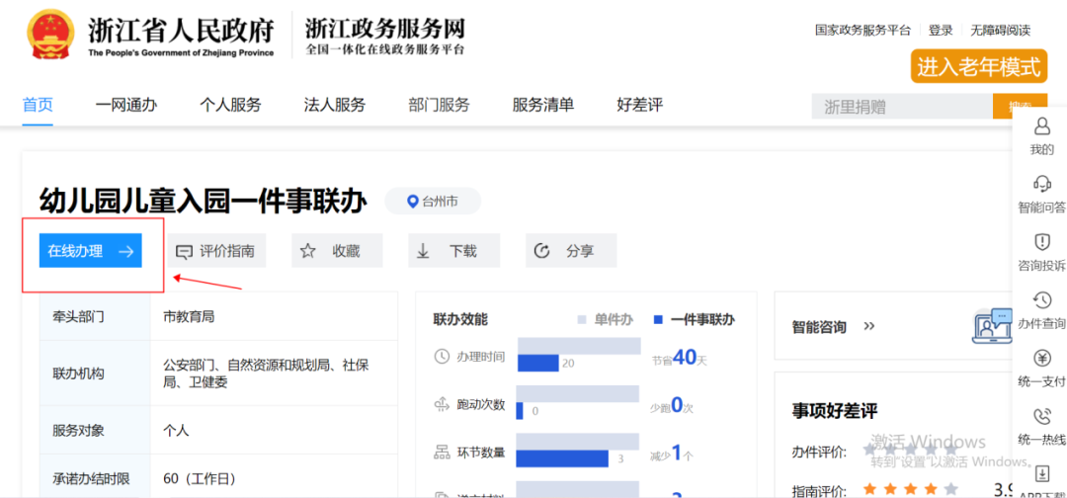The height and width of the screenshot is (498, 1067).
Task: Click the 统一热线 phone icon
Action: 1041,417
